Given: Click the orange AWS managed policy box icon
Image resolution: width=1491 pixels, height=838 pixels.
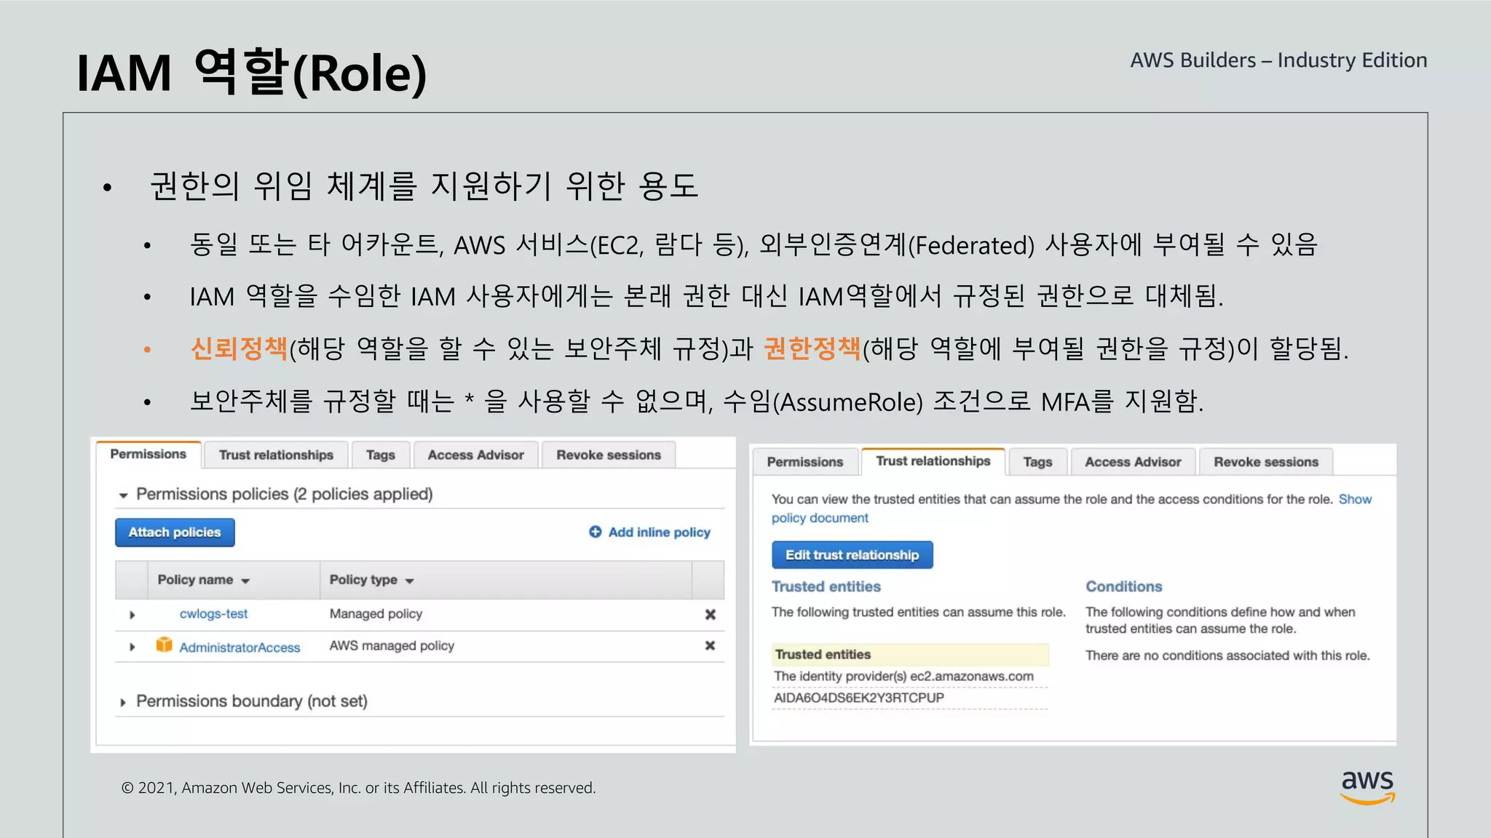Looking at the screenshot, I should coord(165,645).
